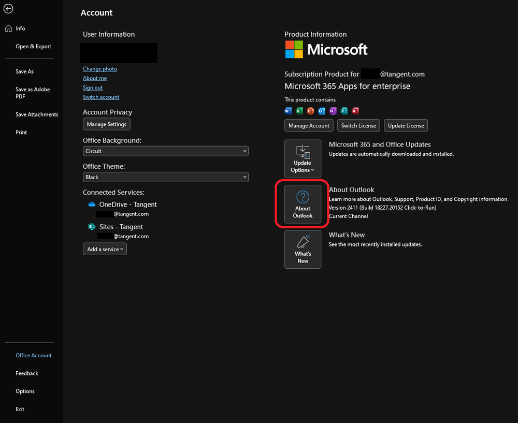Click the Switch account link
This screenshot has width=518, height=423.
101,97
